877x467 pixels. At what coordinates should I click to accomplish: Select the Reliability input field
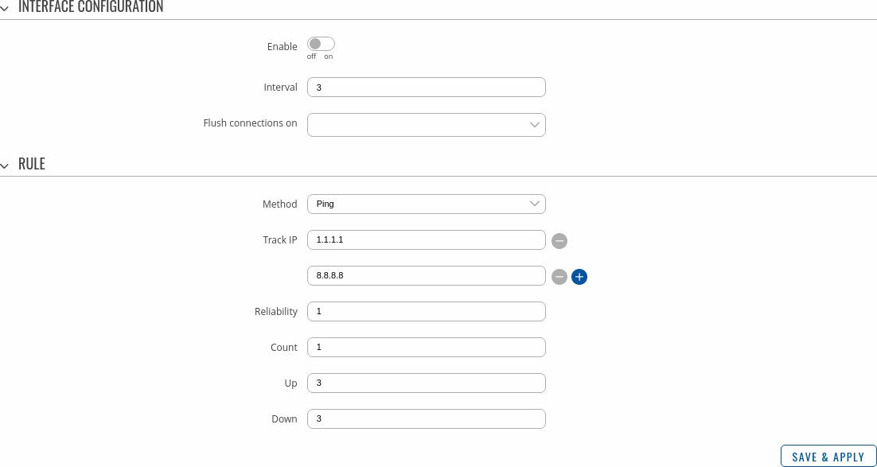pos(426,312)
